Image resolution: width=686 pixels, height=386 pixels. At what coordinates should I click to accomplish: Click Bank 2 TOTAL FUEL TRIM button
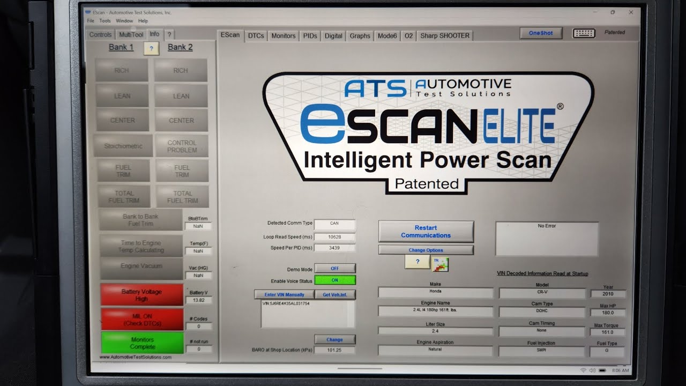(x=183, y=197)
